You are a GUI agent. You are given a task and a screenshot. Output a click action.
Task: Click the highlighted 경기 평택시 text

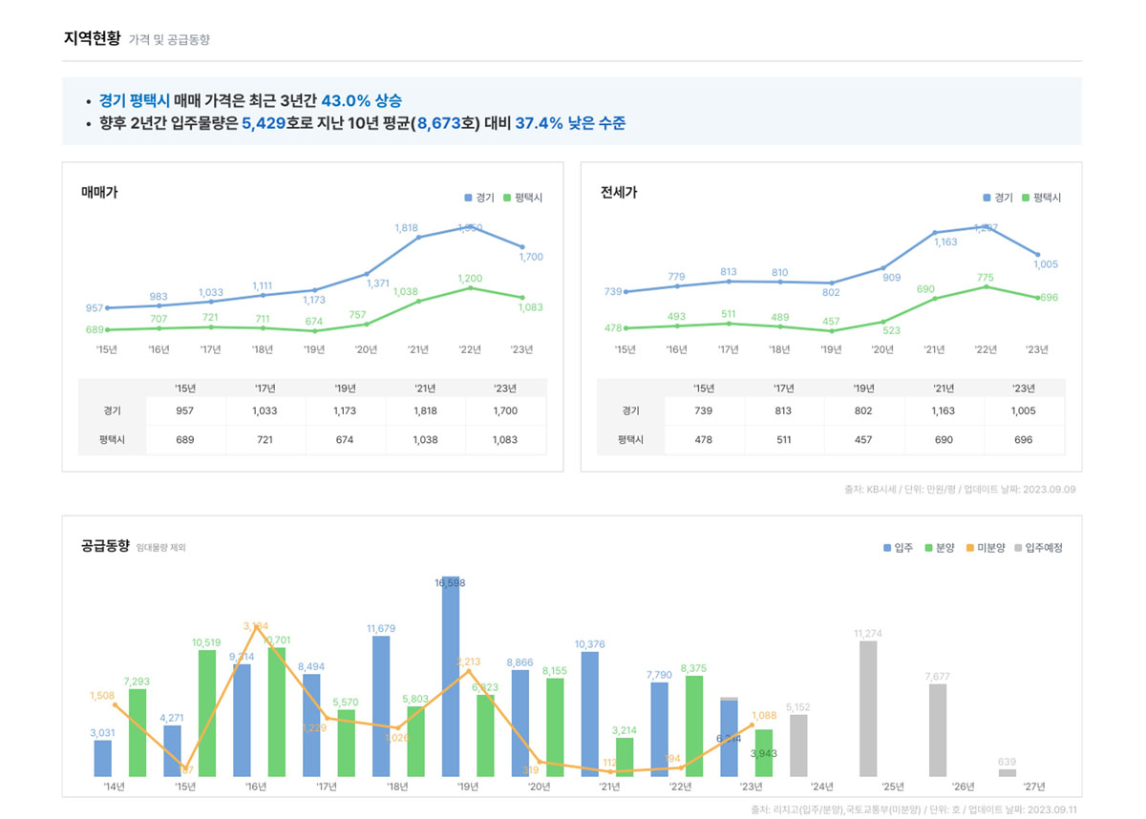click(134, 100)
